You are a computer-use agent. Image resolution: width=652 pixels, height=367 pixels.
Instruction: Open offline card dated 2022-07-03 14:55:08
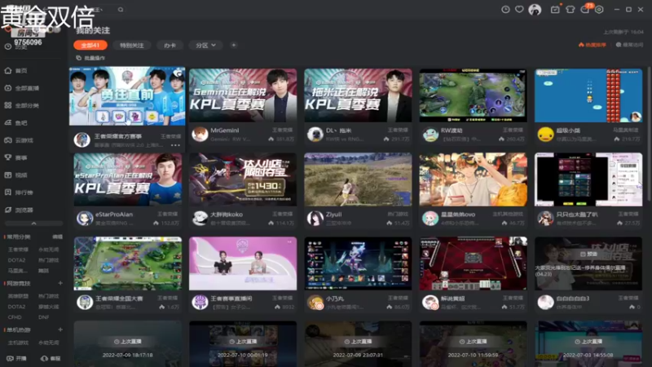point(588,343)
